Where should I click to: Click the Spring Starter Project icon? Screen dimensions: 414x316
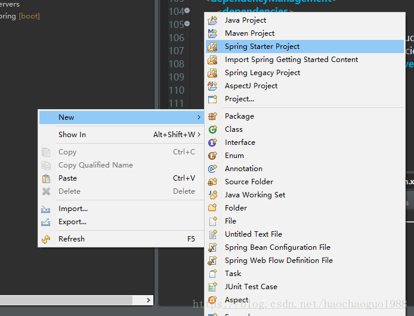coord(212,47)
